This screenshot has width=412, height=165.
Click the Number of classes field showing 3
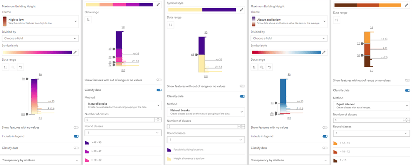(367, 120)
